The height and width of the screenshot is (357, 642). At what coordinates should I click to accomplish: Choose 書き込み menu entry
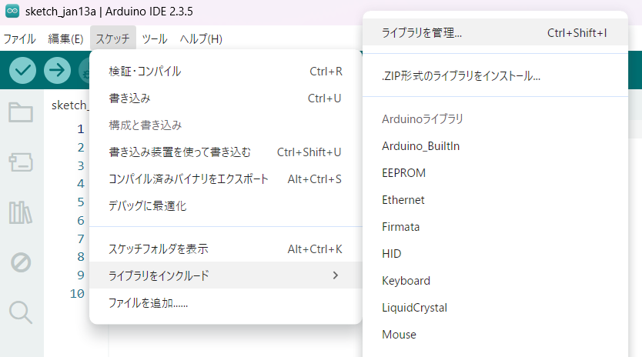pyautogui.click(x=129, y=98)
